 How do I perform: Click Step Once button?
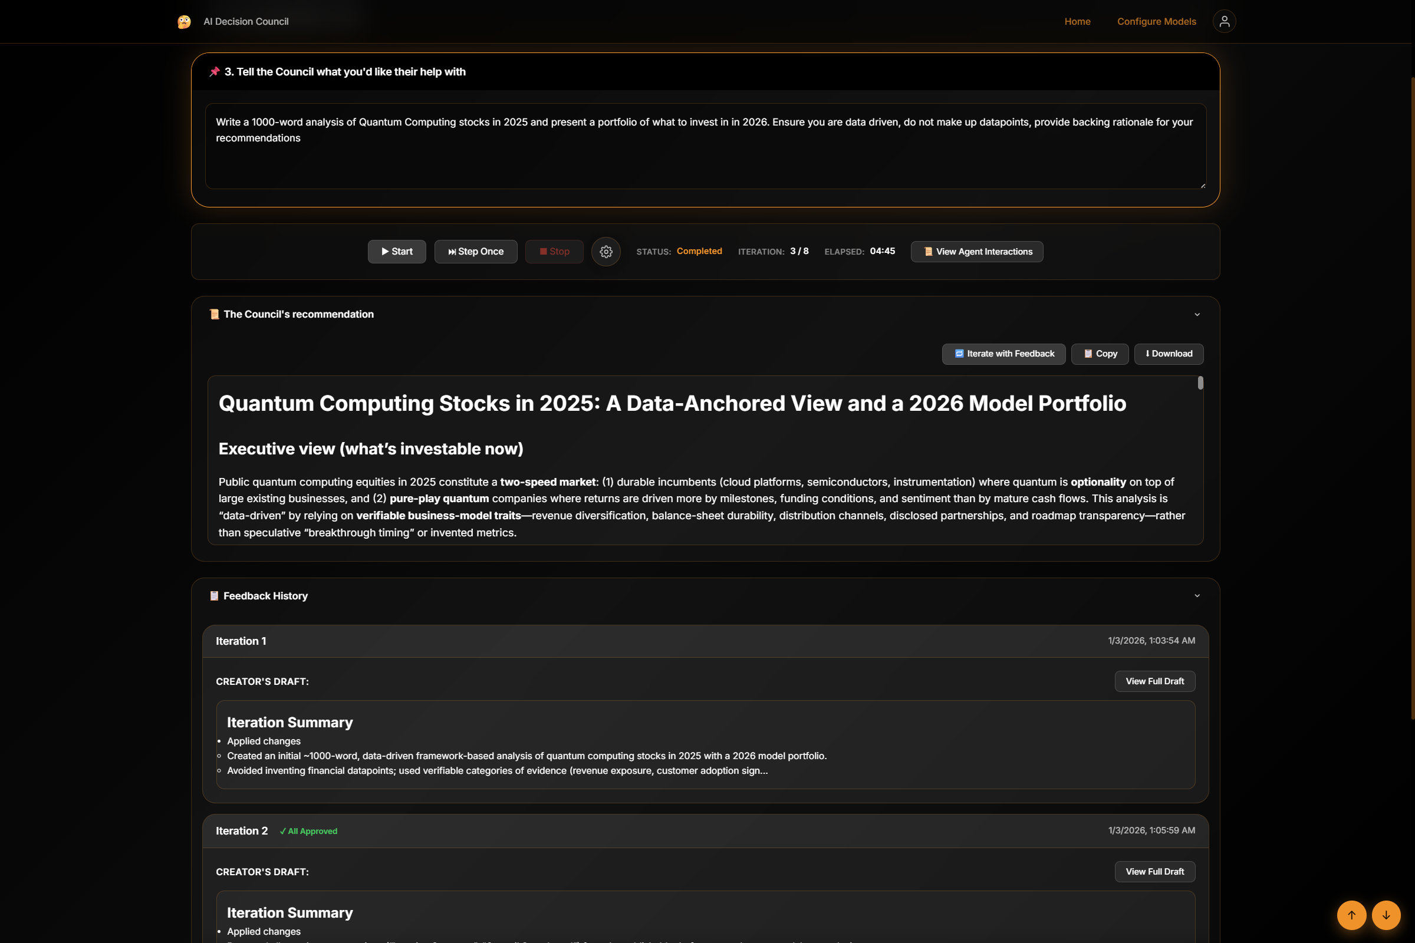[x=476, y=252]
